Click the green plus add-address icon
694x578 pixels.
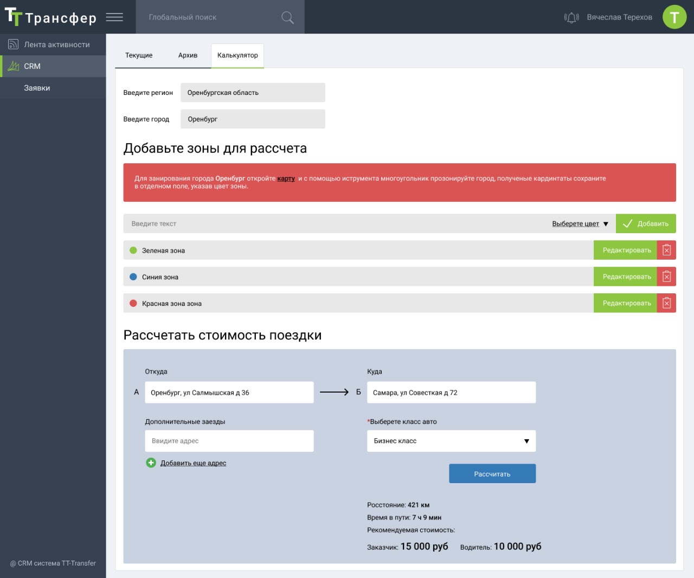point(151,463)
